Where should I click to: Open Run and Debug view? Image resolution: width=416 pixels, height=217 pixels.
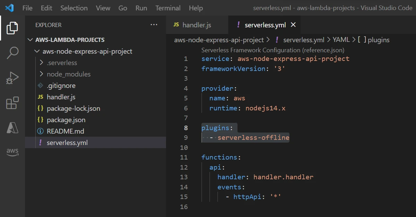pyautogui.click(x=12, y=78)
